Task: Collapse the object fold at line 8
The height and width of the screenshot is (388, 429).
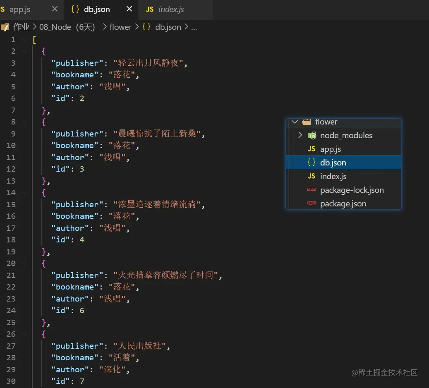Action: [x=25, y=122]
